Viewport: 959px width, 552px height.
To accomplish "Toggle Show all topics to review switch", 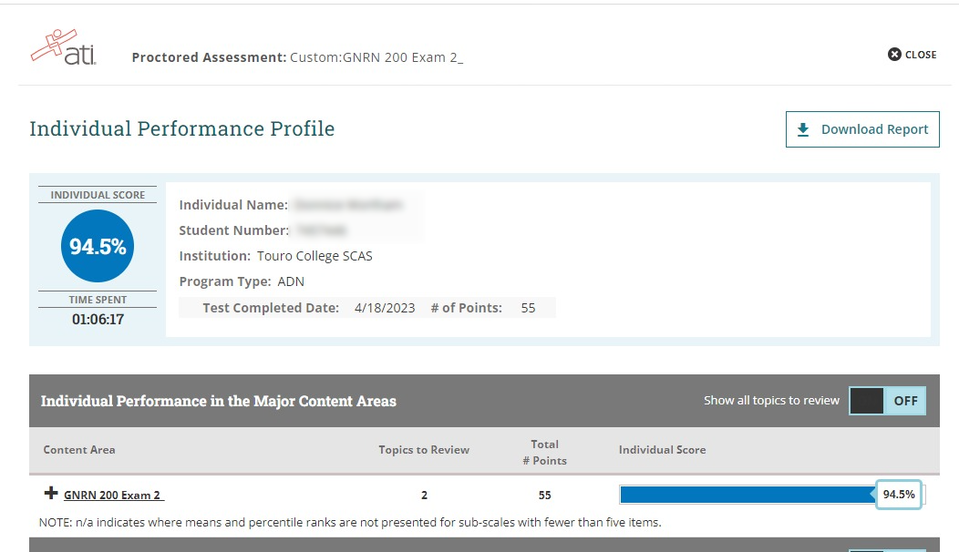I will (886, 401).
